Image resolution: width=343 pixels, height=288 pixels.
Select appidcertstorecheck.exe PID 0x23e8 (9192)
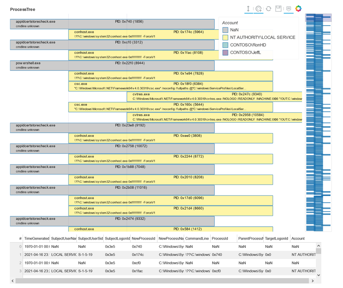pos(112,128)
